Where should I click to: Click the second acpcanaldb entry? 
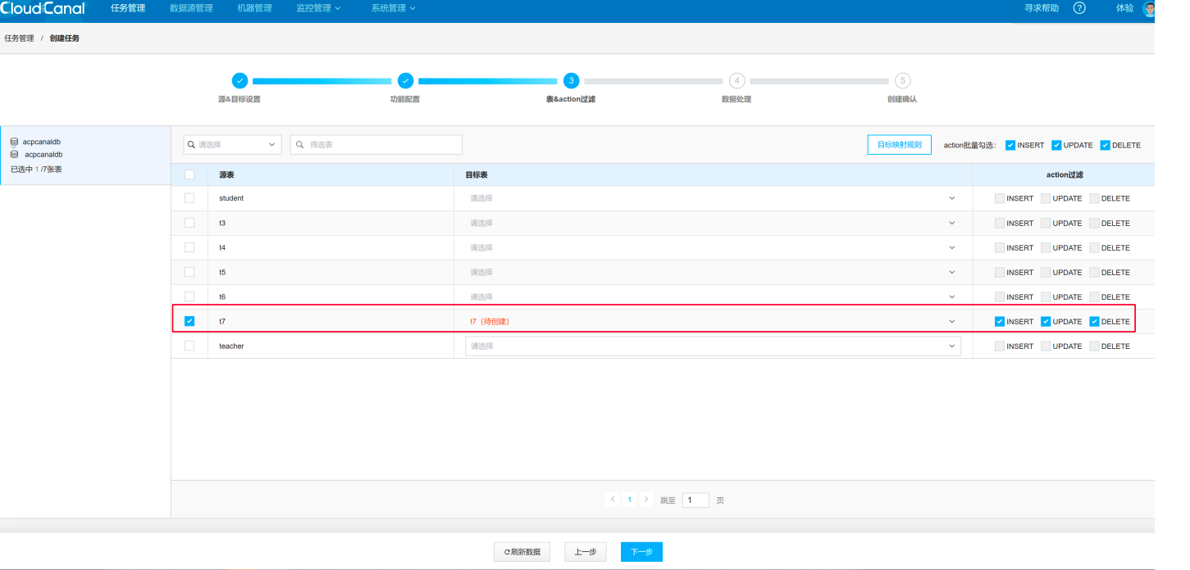43,154
